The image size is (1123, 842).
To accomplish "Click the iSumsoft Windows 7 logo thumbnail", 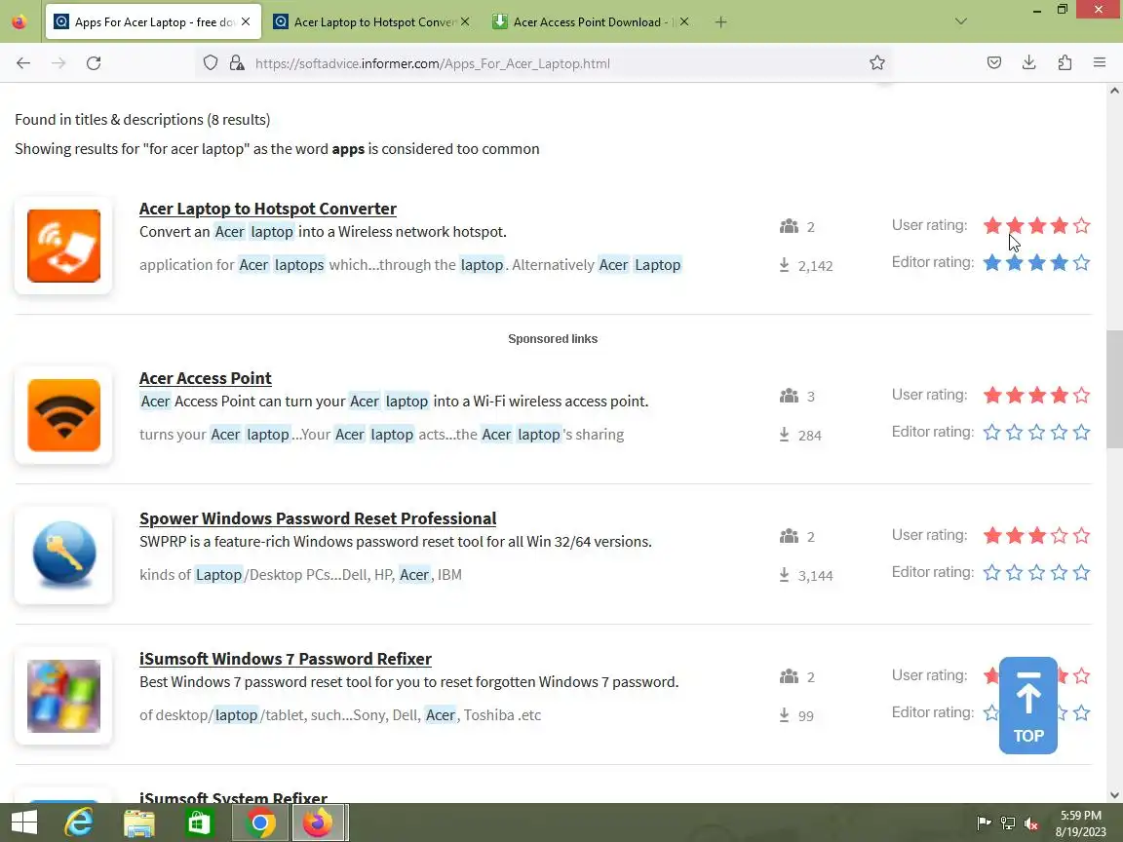I will point(63,696).
